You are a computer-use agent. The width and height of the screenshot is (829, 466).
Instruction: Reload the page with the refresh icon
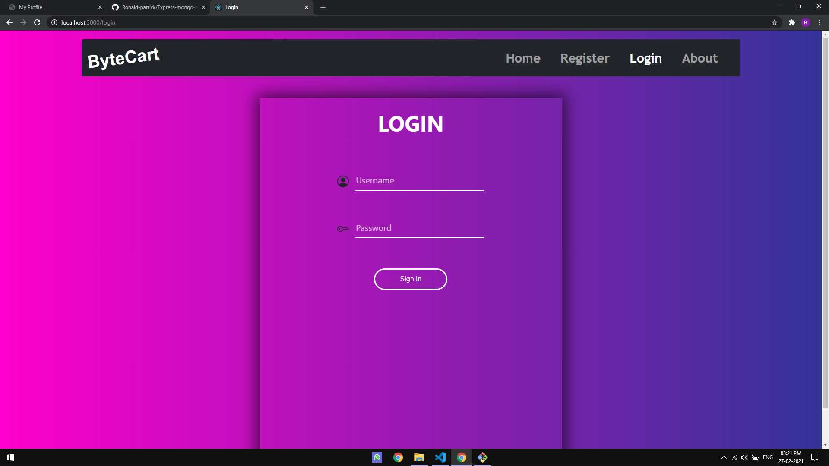(x=37, y=22)
